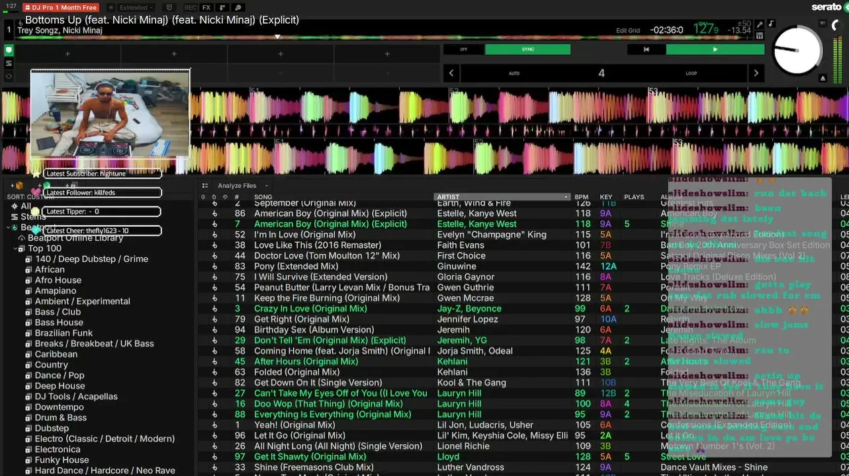This screenshot has height=476, width=849.
Task: Click the green Play button
Action: click(715, 50)
